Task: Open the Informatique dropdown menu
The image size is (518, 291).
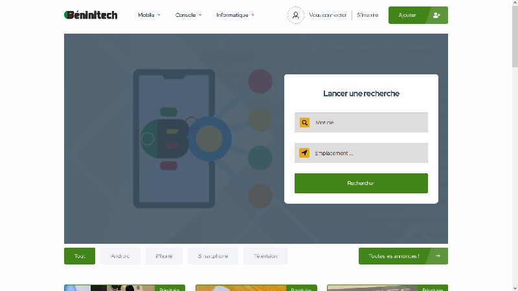Action: coord(235,15)
